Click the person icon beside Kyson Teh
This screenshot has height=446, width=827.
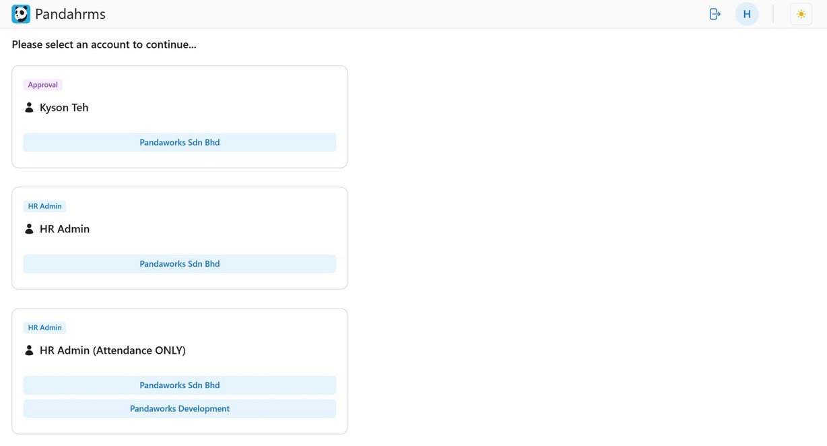point(29,108)
